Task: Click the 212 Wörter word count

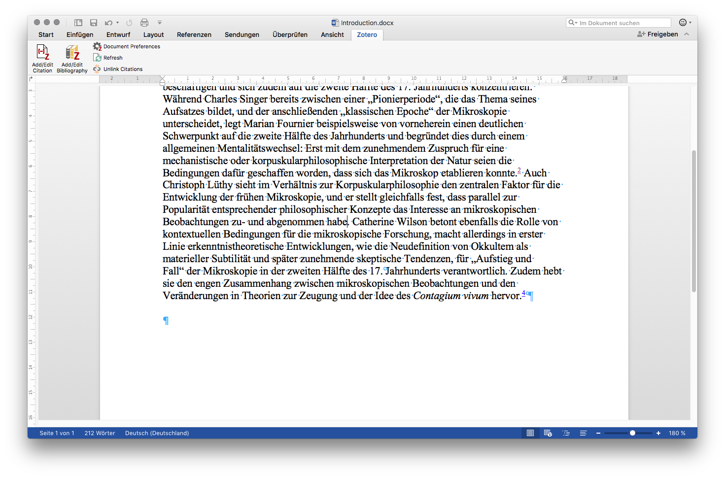Action: tap(100, 433)
